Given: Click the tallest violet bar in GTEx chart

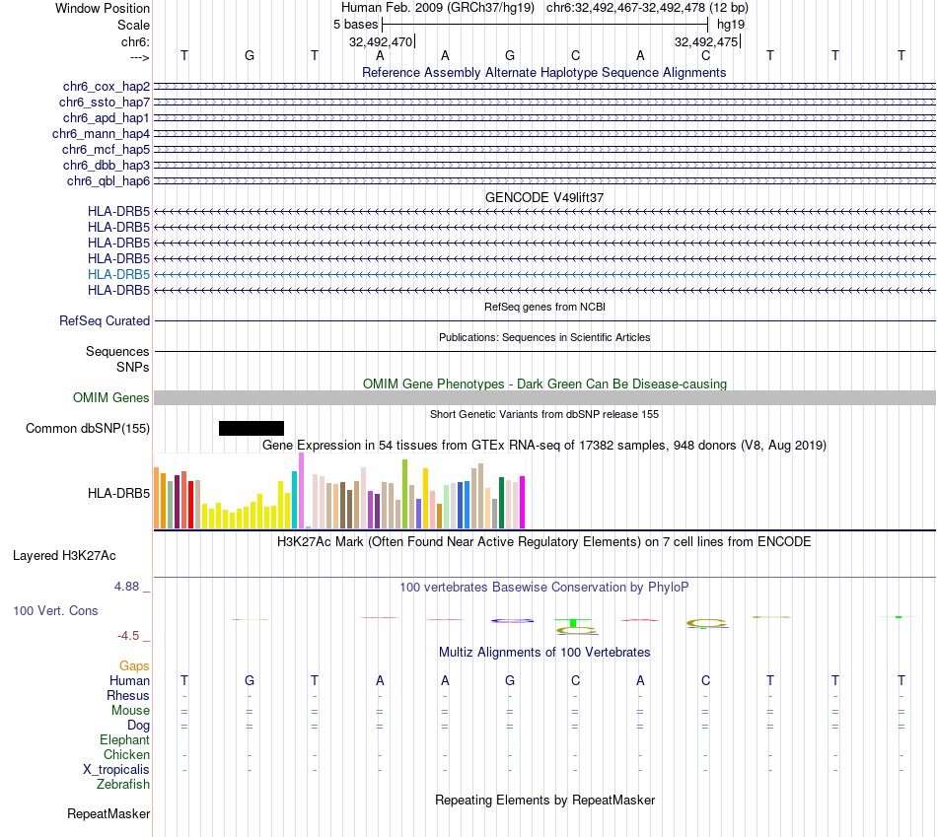Looking at the screenshot, I should (x=301, y=491).
